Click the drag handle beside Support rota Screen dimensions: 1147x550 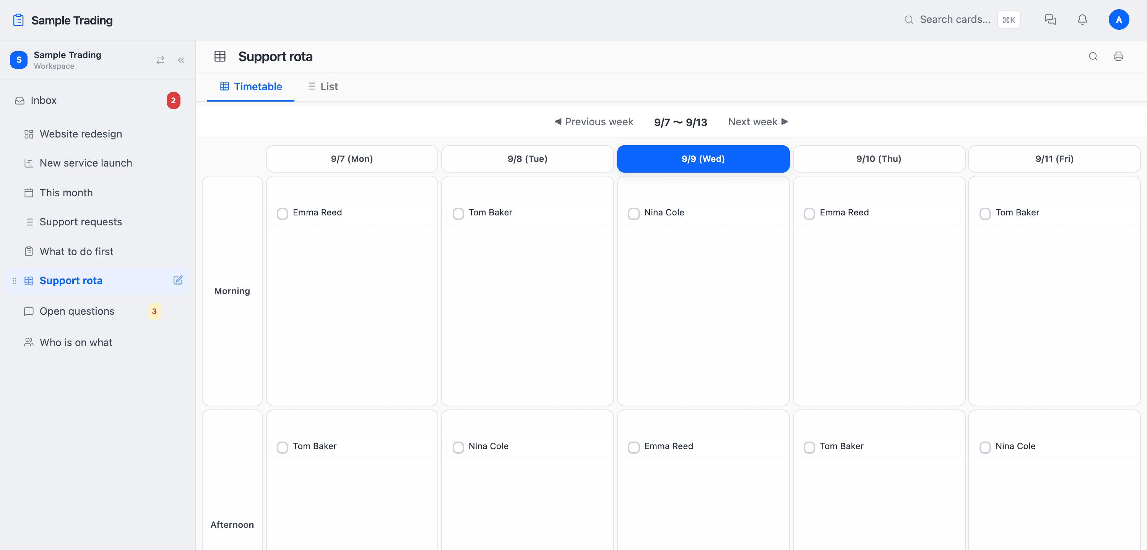[14, 281]
